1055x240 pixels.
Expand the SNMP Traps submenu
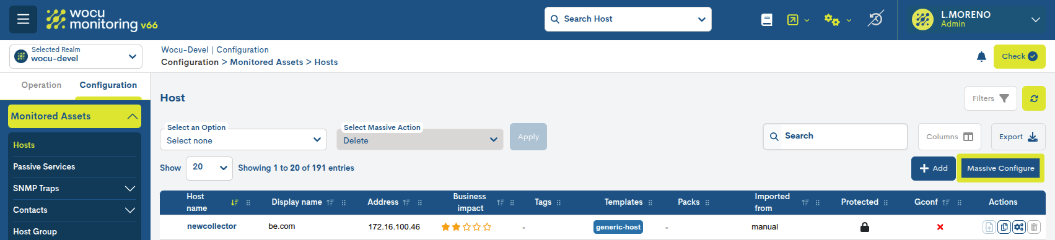point(130,189)
